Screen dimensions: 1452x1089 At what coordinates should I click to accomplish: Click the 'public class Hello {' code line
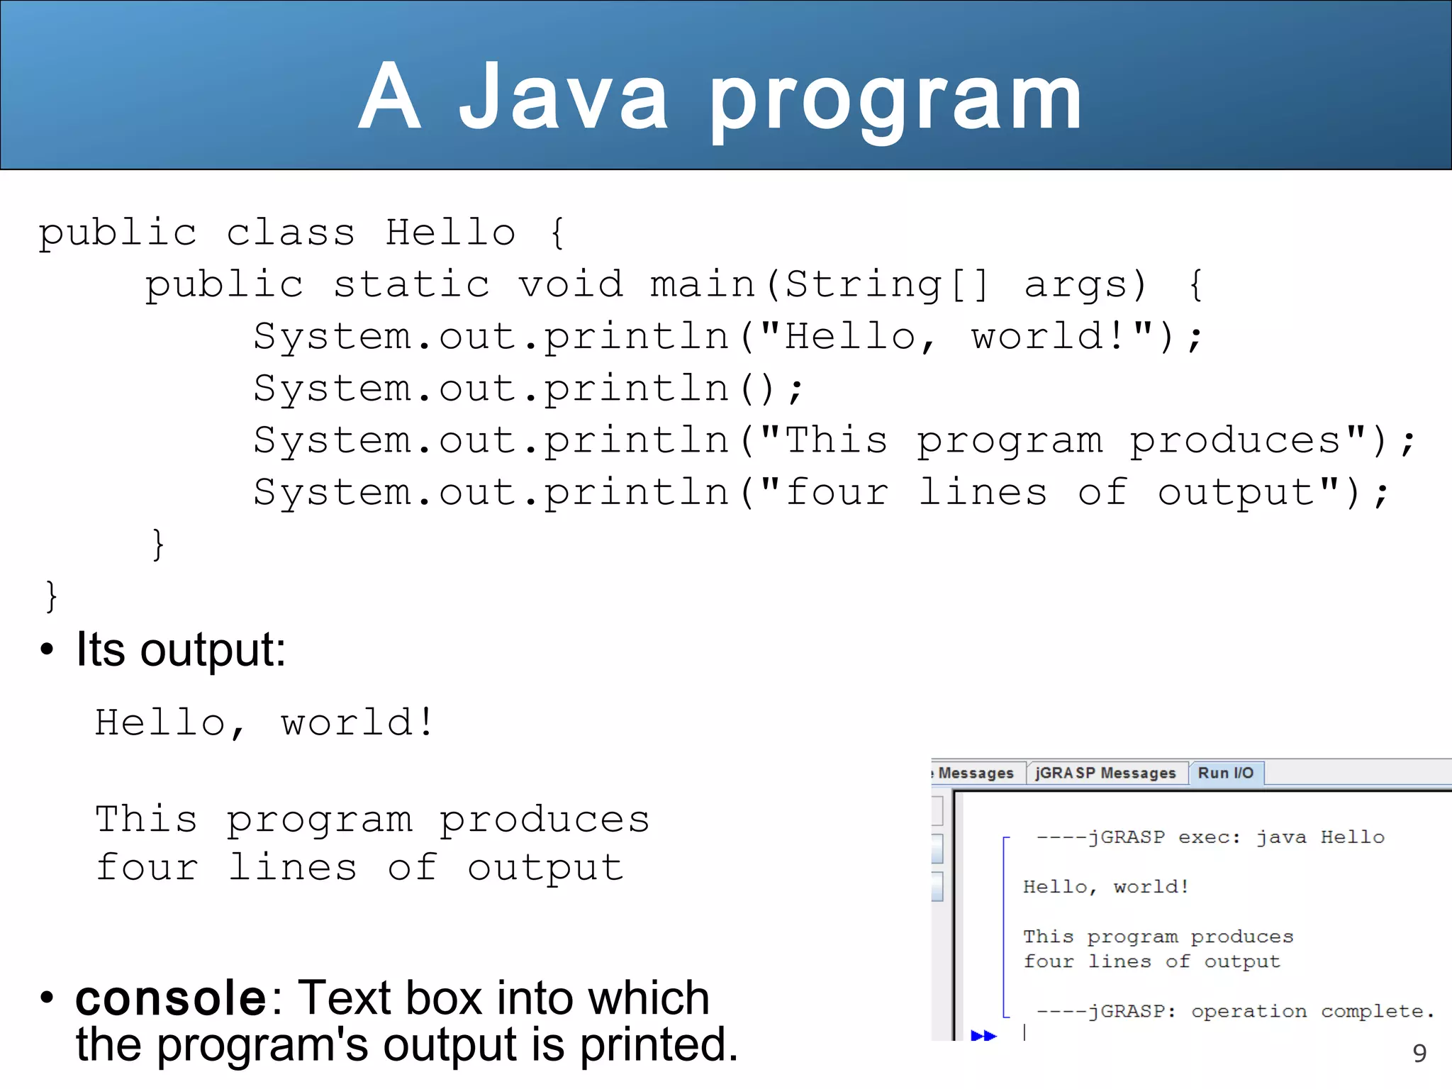(x=301, y=233)
